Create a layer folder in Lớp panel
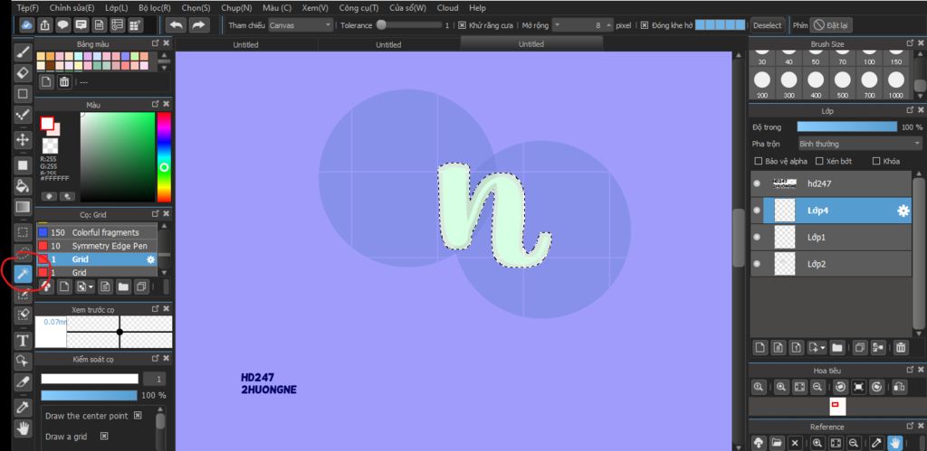The height and width of the screenshot is (451, 927). [x=836, y=348]
